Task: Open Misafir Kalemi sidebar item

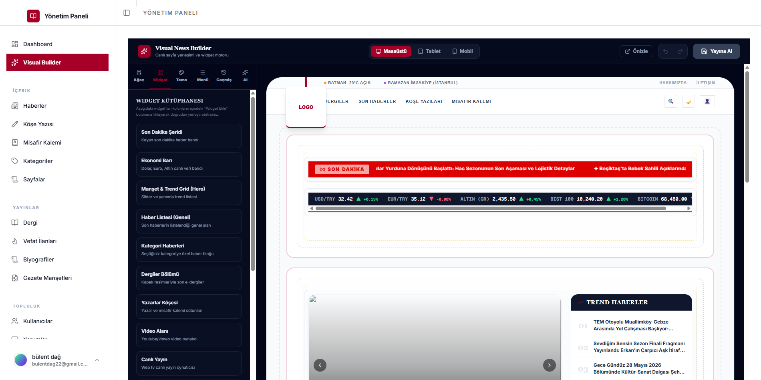Action: [x=57, y=143]
